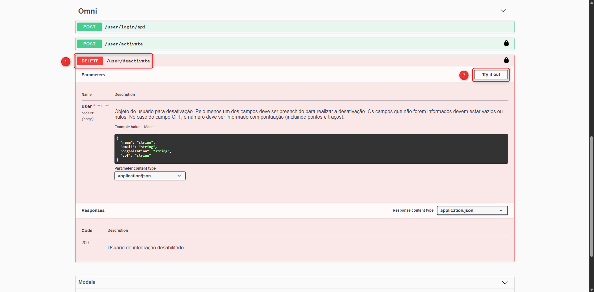Click the lock icon on /user/activate
The height and width of the screenshot is (292, 594).
point(506,43)
